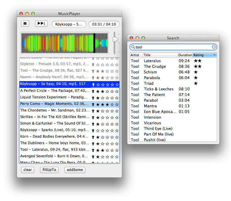Clear the search field text
This screenshot has height=201, width=231.
pos(214,47)
